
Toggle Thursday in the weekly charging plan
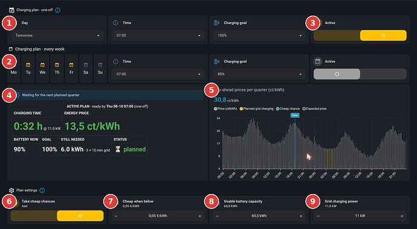point(57,69)
